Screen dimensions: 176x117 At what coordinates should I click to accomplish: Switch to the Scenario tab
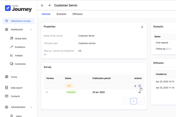click(x=61, y=14)
